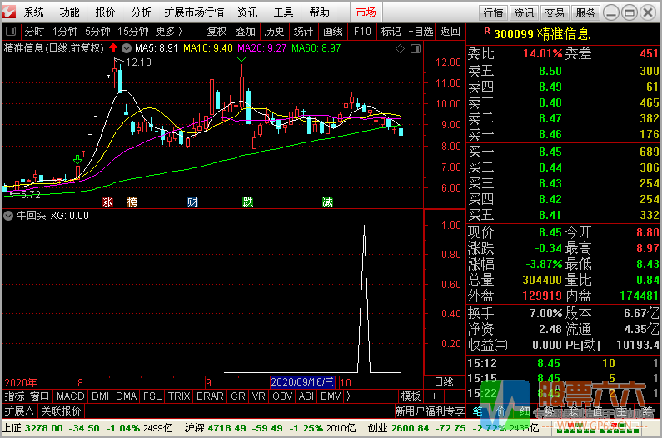Viewport: 662px width, 438px height.
Task: Select the VR indicator
Action: (x=258, y=396)
